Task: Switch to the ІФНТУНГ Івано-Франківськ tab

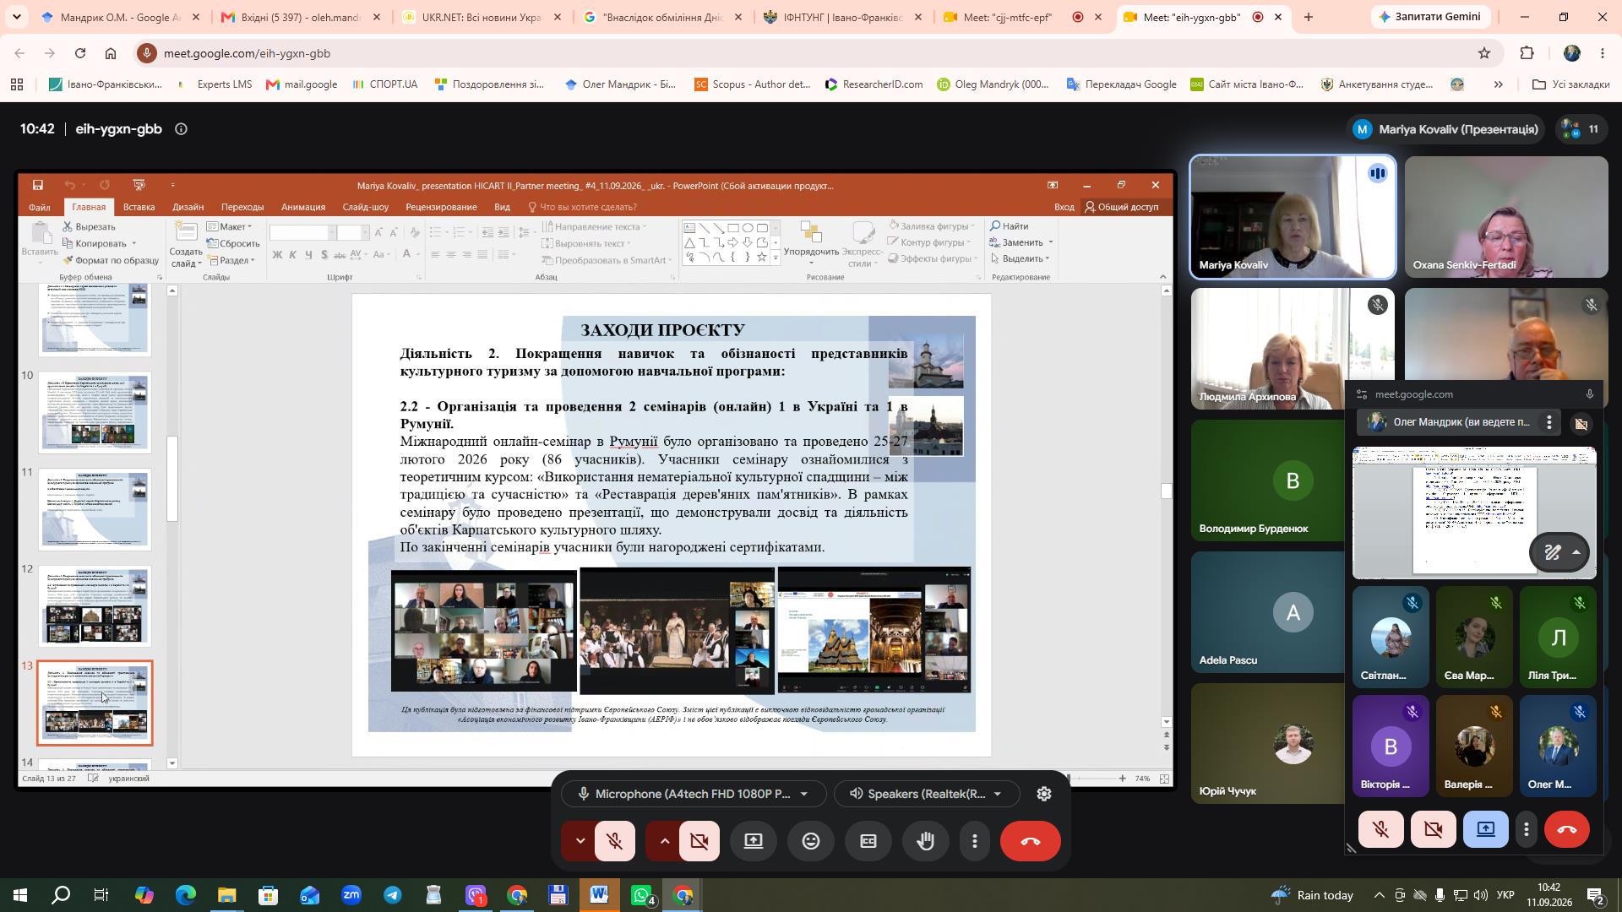Action: point(843,17)
